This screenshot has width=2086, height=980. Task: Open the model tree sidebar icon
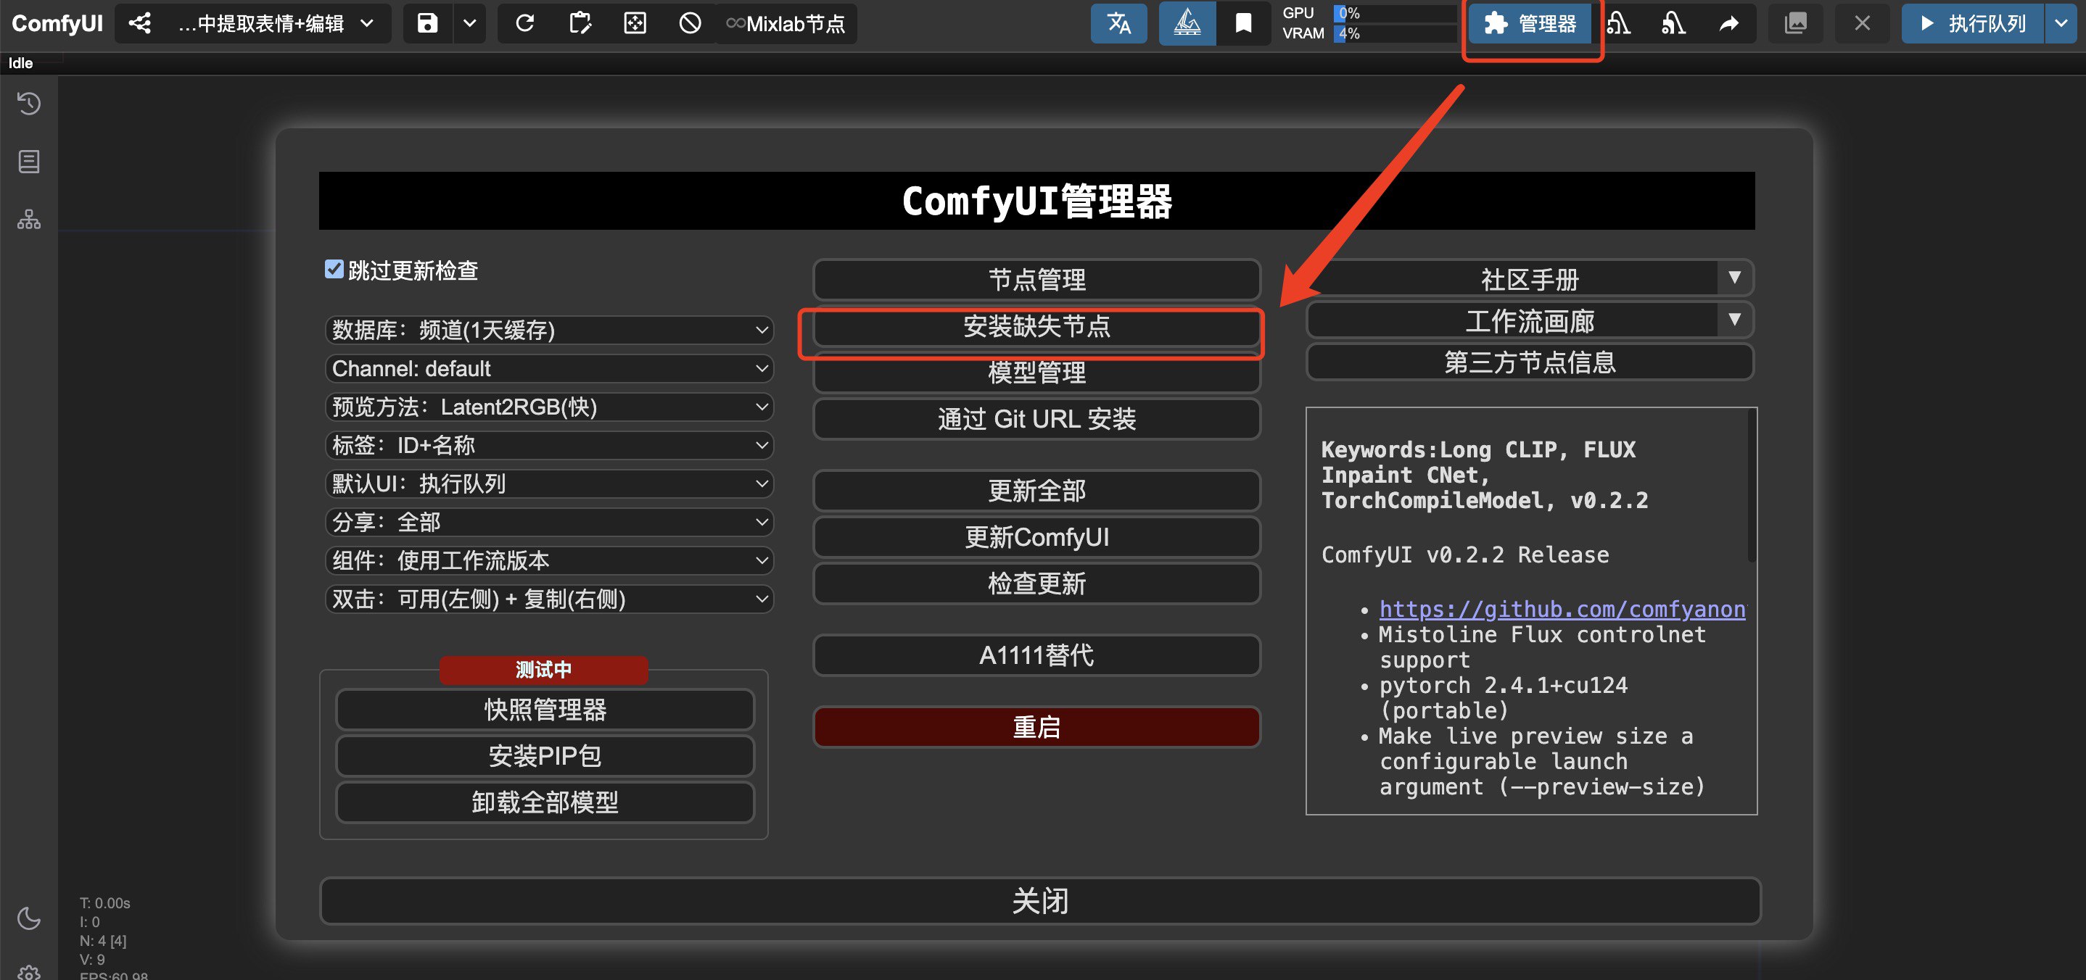(29, 220)
